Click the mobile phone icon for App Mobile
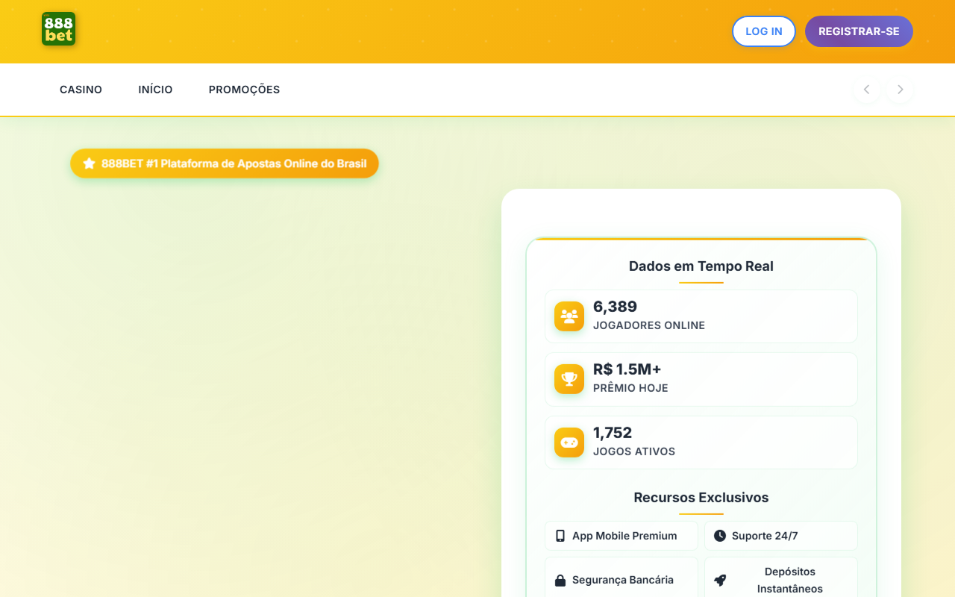Screen dimensions: 955x597 (x=560, y=536)
